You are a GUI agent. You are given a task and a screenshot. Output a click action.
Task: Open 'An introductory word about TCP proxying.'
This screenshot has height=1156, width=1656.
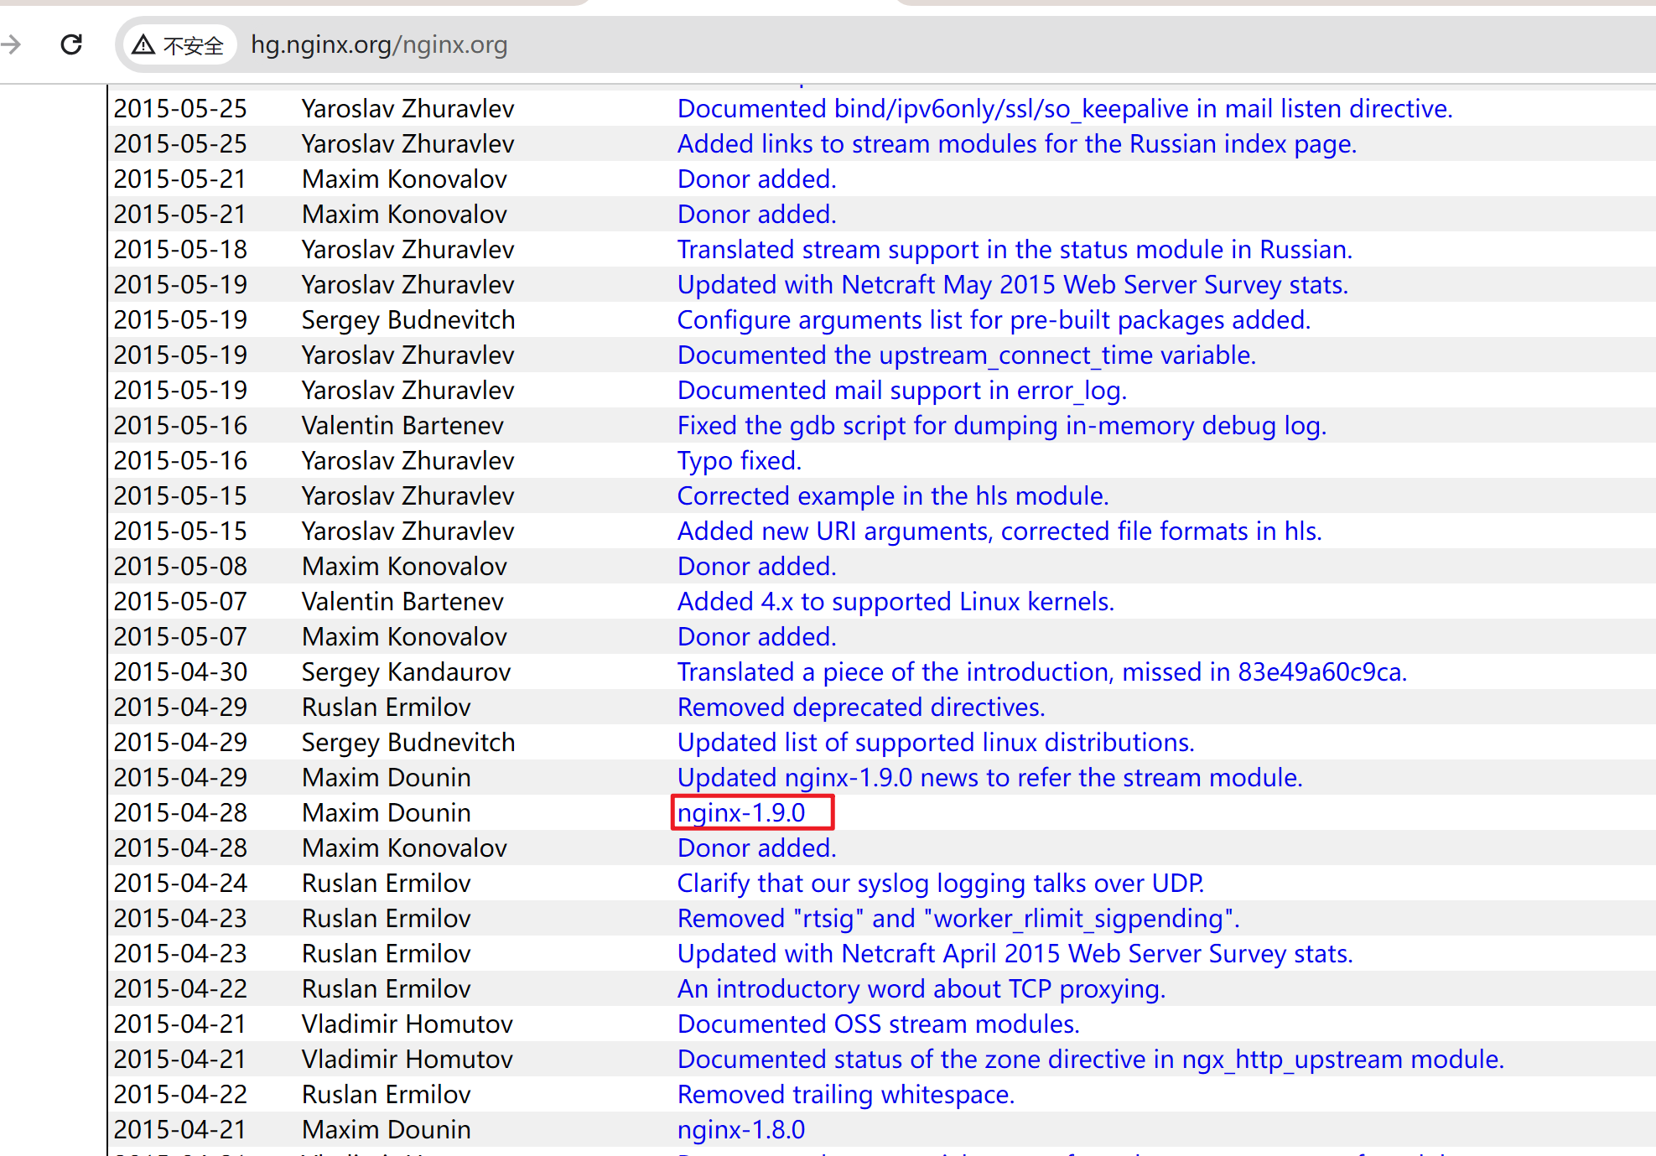[x=921, y=988]
